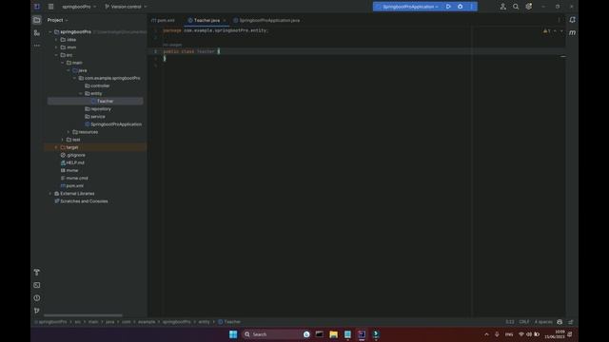Click entity breadcrumb in navigation bar
The image size is (609, 342).
click(204, 322)
